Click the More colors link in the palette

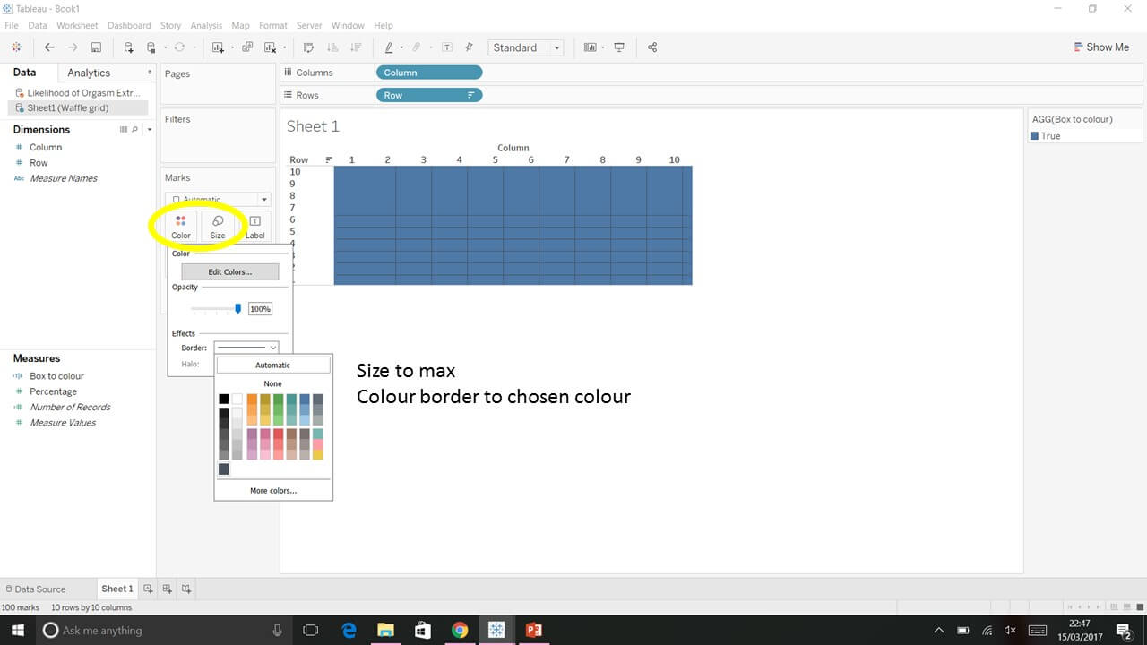click(272, 490)
